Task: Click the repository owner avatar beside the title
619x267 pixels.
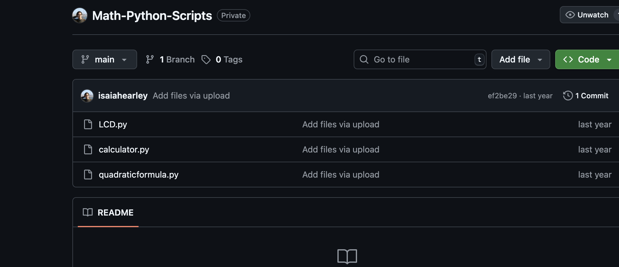Action: point(80,15)
